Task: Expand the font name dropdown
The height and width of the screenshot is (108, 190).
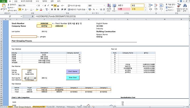Action: point(37,6)
